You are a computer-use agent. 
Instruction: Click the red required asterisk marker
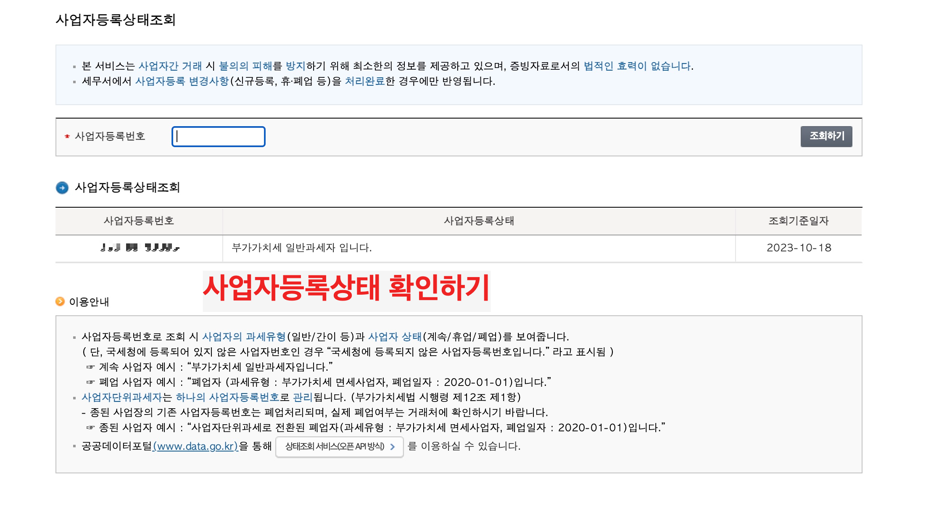[67, 136]
